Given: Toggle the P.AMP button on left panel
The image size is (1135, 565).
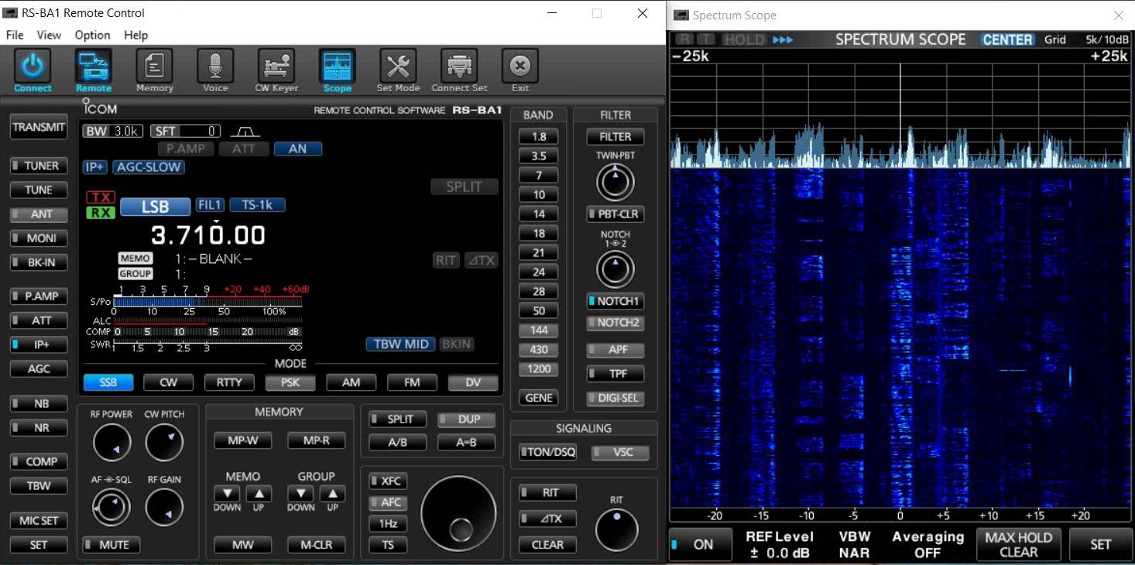Looking at the screenshot, I should click(39, 296).
